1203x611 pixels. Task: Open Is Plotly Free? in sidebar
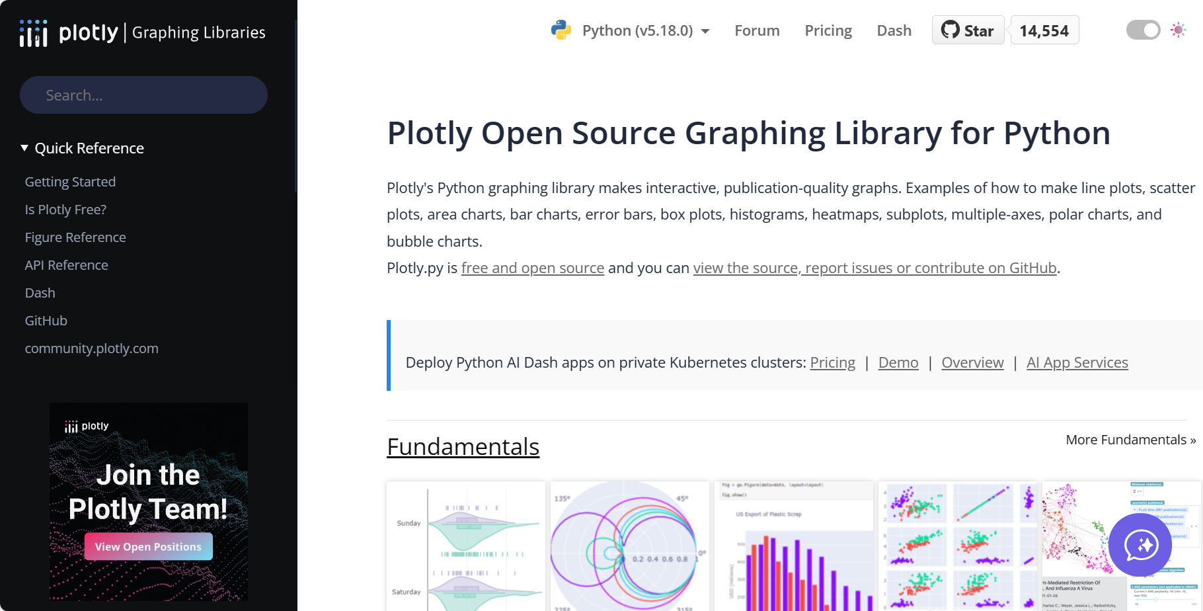pos(65,210)
